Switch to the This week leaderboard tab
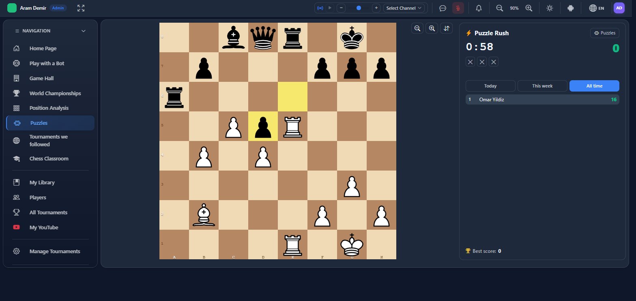The image size is (636, 301). click(542, 86)
